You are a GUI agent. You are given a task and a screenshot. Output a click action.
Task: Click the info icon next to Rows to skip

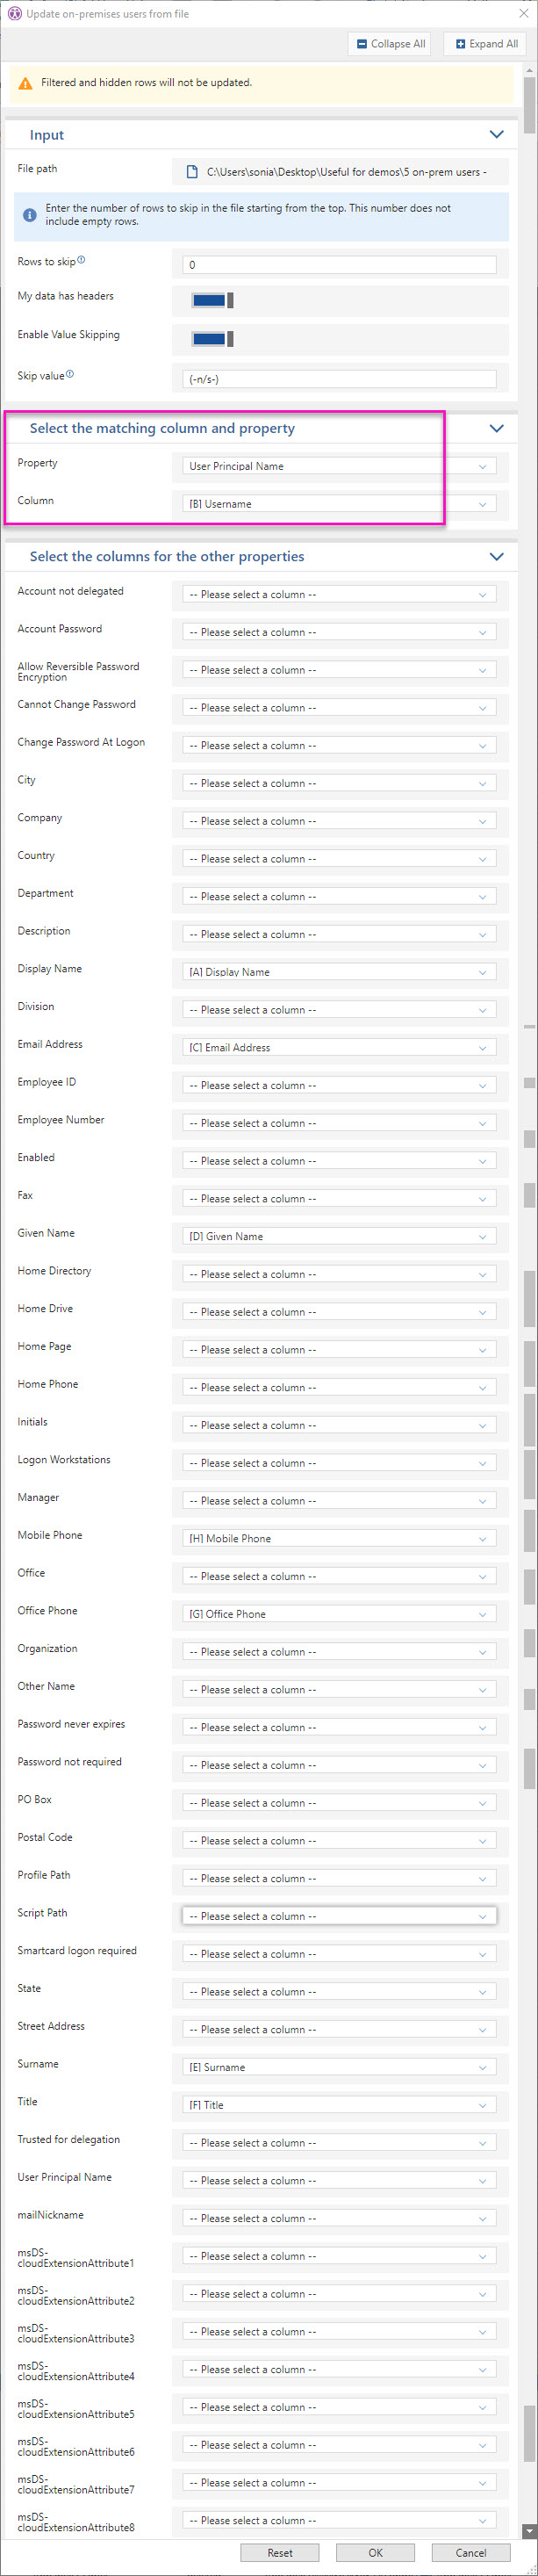(x=81, y=260)
